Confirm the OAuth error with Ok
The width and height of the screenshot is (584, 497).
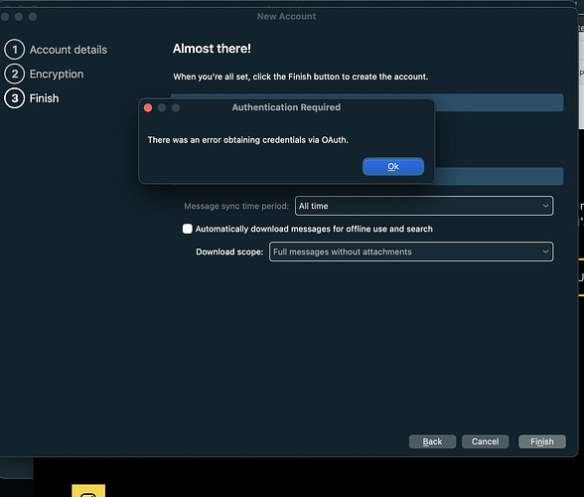[393, 166]
